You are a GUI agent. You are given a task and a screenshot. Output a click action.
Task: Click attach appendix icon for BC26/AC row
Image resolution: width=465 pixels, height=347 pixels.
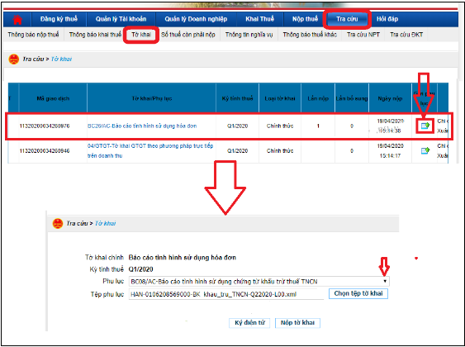(x=425, y=126)
